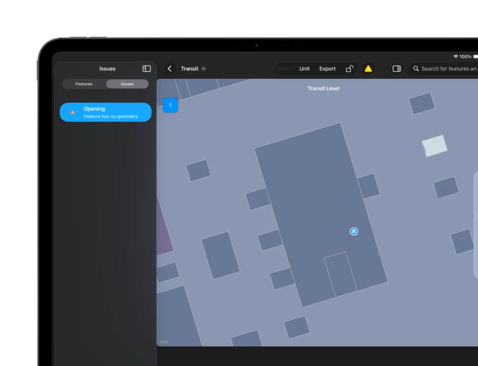Open the Unit menu
This screenshot has height=366, width=478.
[304, 69]
